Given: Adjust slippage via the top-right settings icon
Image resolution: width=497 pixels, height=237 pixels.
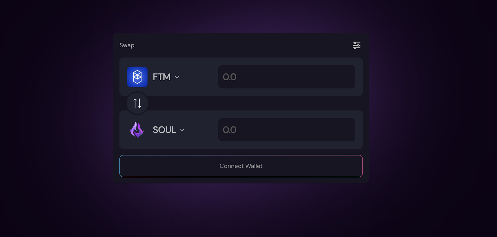Looking at the screenshot, I should coord(357,45).
